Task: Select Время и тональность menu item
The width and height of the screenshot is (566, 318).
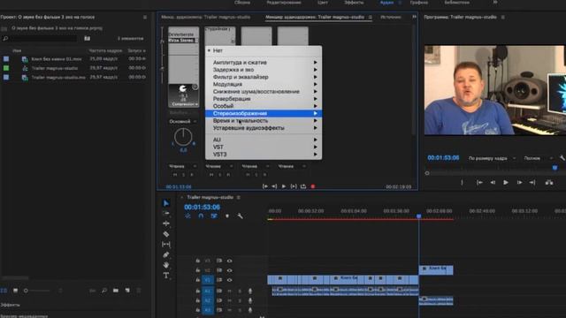Action: 264,120
